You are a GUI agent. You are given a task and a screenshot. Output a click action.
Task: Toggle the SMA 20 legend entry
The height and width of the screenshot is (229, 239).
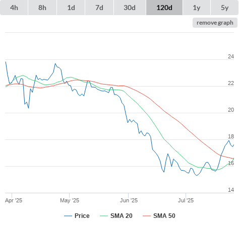click(116, 216)
